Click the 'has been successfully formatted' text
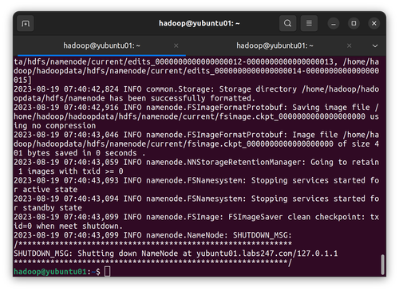Image resolution: width=399 pixels, height=291 pixels. click(182, 98)
